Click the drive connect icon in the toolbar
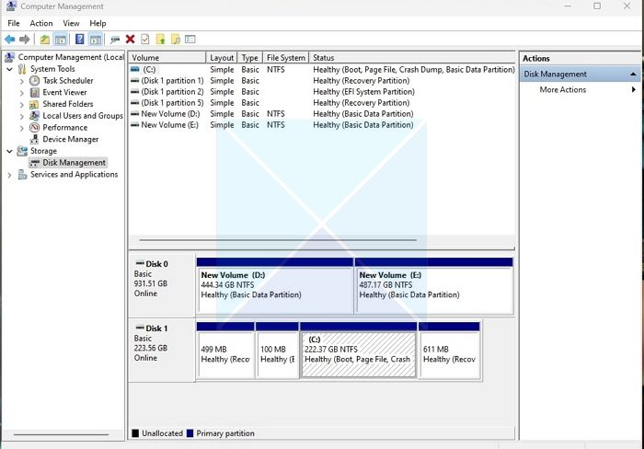 click(x=115, y=40)
